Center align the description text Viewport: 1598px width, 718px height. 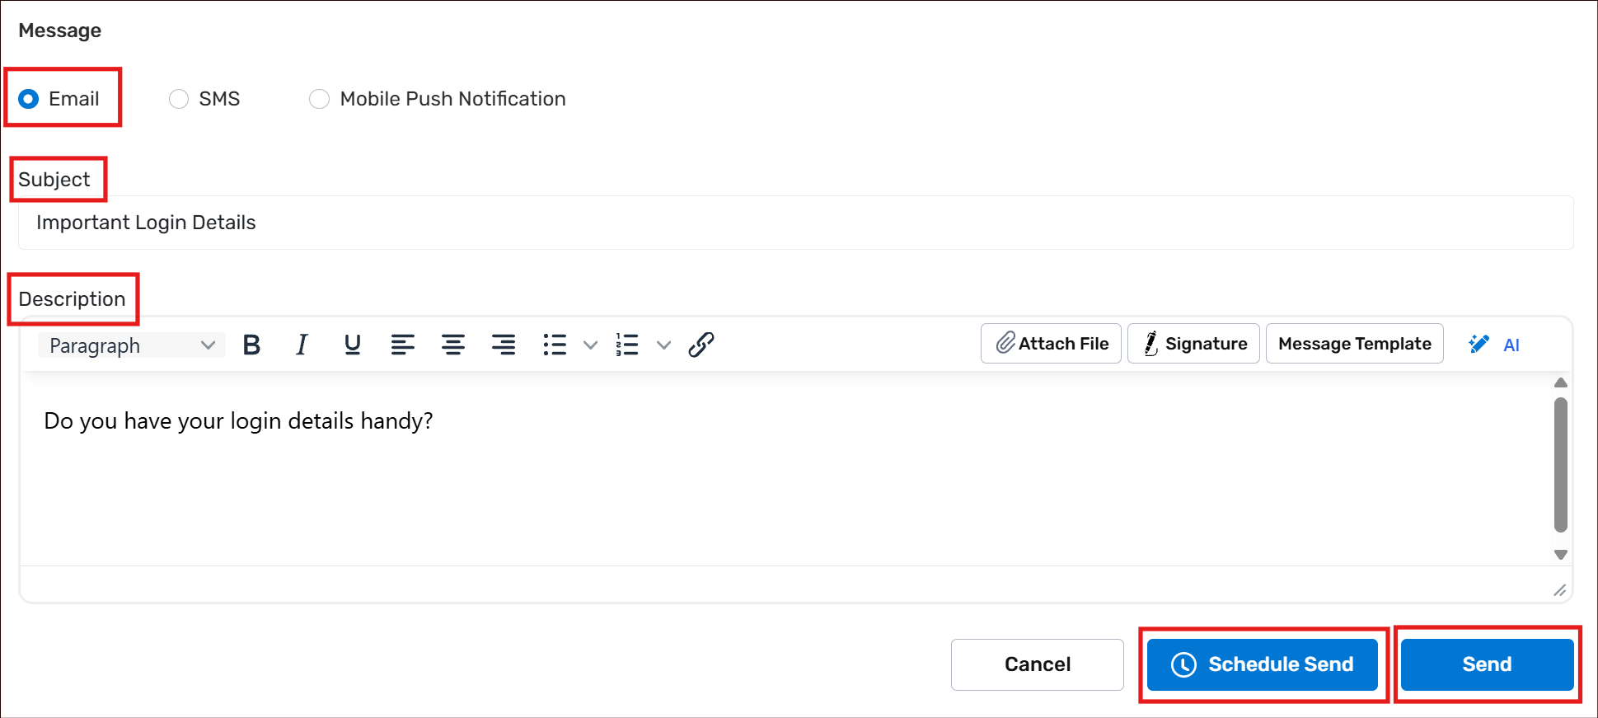(x=453, y=345)
